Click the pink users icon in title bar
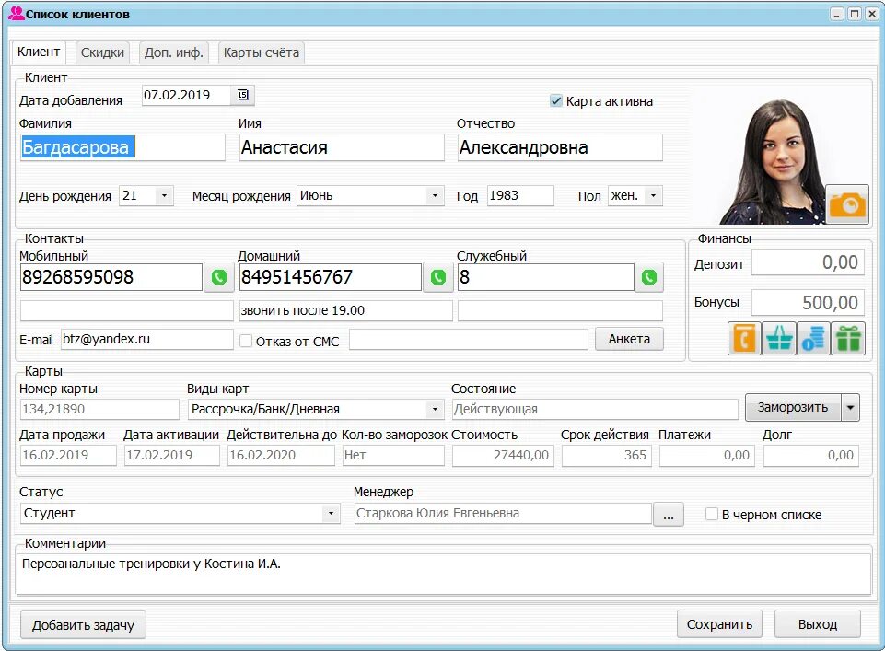The image size is (885, 651). 17,14
